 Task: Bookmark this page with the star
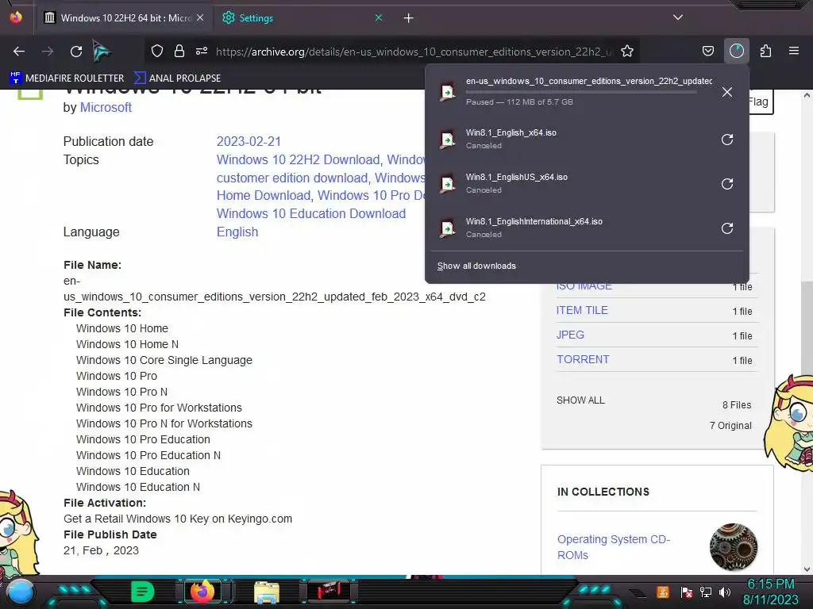coord(627,51)
